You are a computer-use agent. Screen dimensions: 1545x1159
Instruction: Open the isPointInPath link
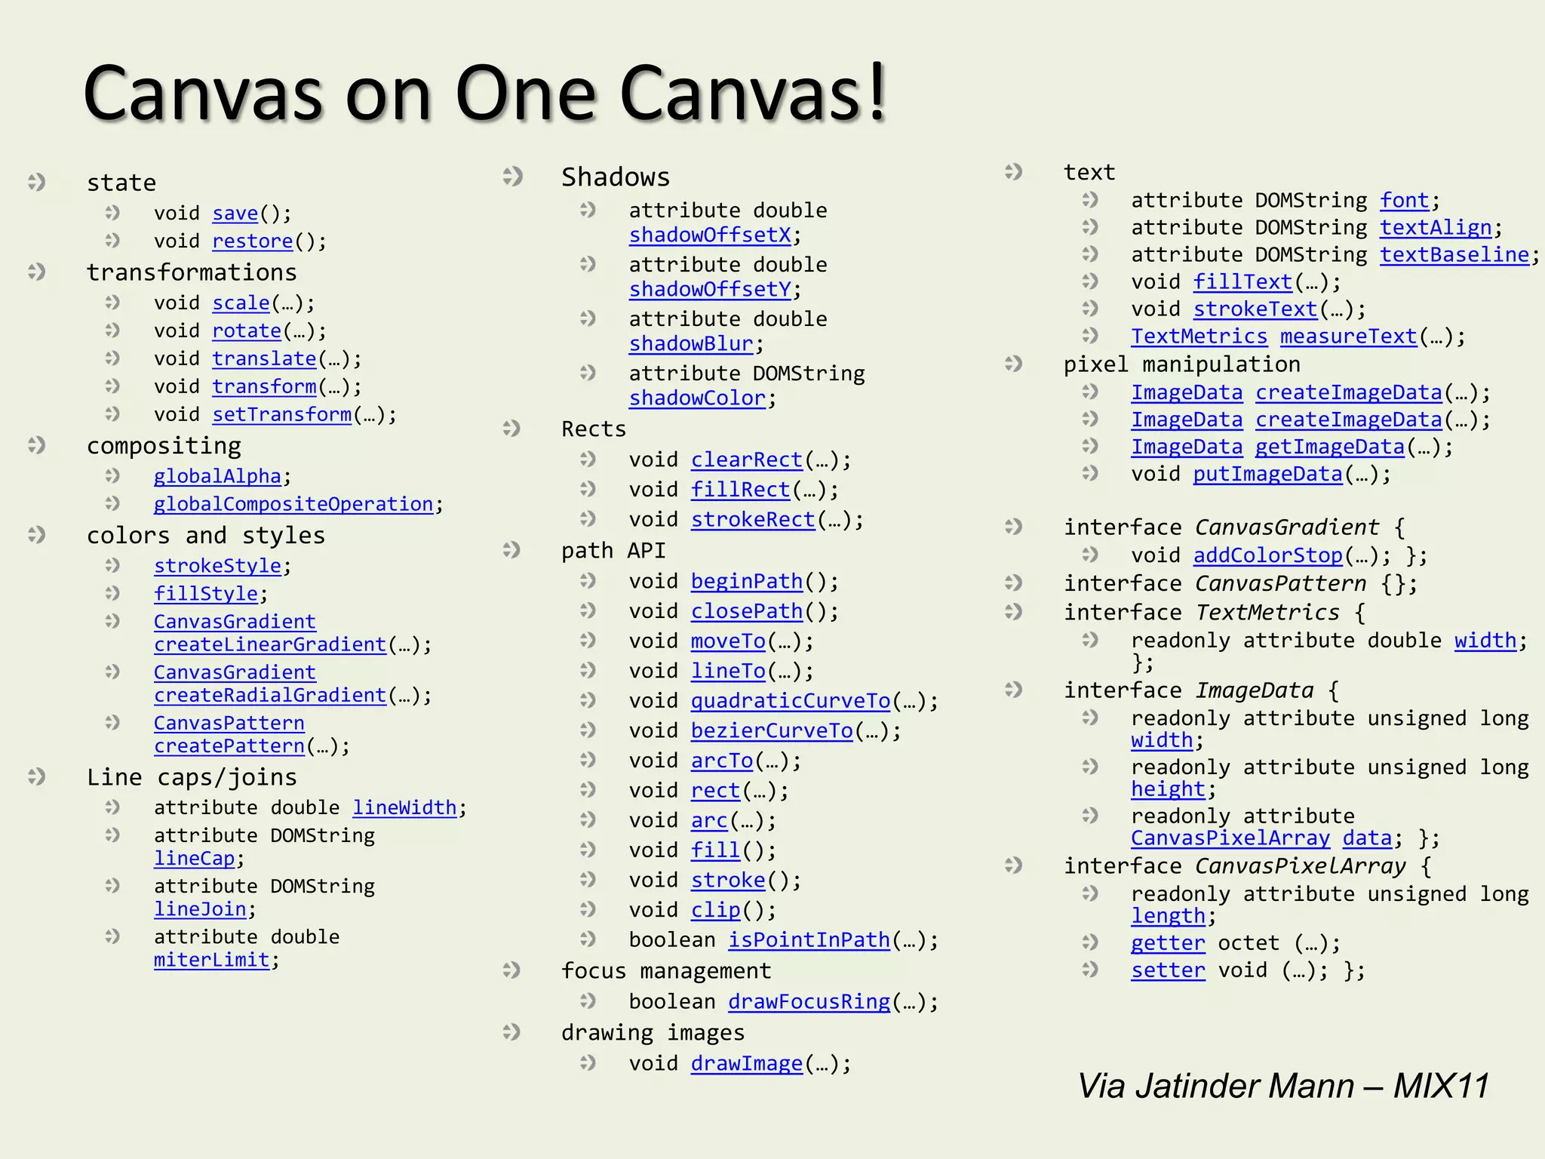pos(809,940)
